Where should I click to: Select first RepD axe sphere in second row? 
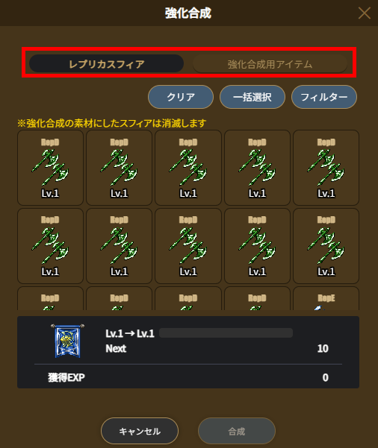50,246
